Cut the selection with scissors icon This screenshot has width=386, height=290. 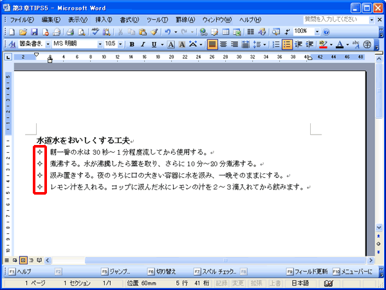coord(120,32)
